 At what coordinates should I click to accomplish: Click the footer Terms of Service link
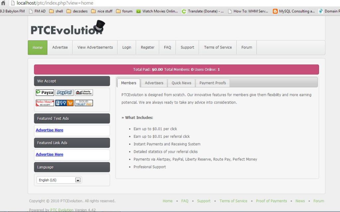coord(233,201)
